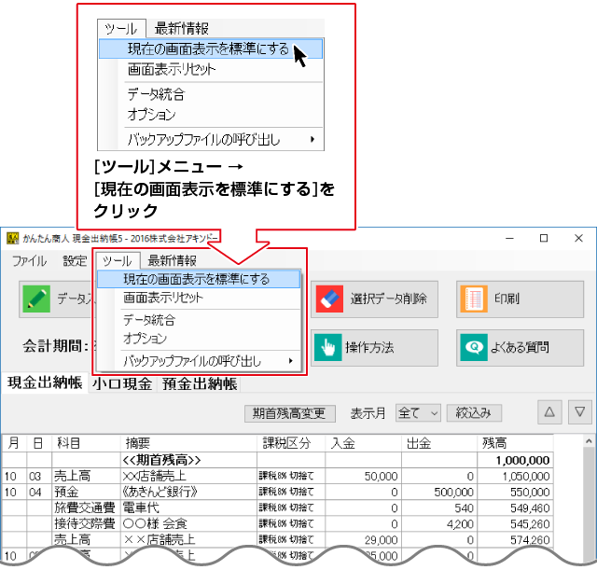The width and height of the screenshot is (597, 570).
Task: Switch to the 預金出納帳 tab
Action: tap(199, 383)
